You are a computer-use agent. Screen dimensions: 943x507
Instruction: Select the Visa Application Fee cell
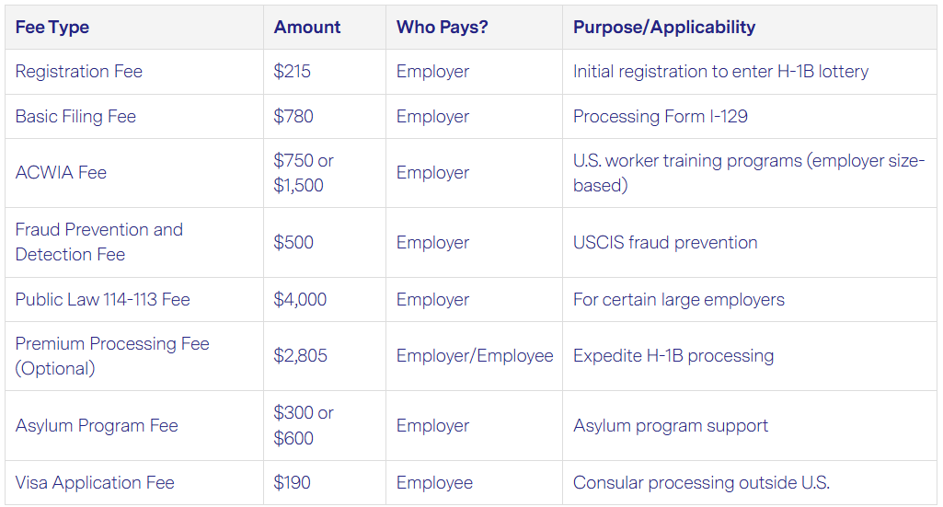tap(95, 483)
